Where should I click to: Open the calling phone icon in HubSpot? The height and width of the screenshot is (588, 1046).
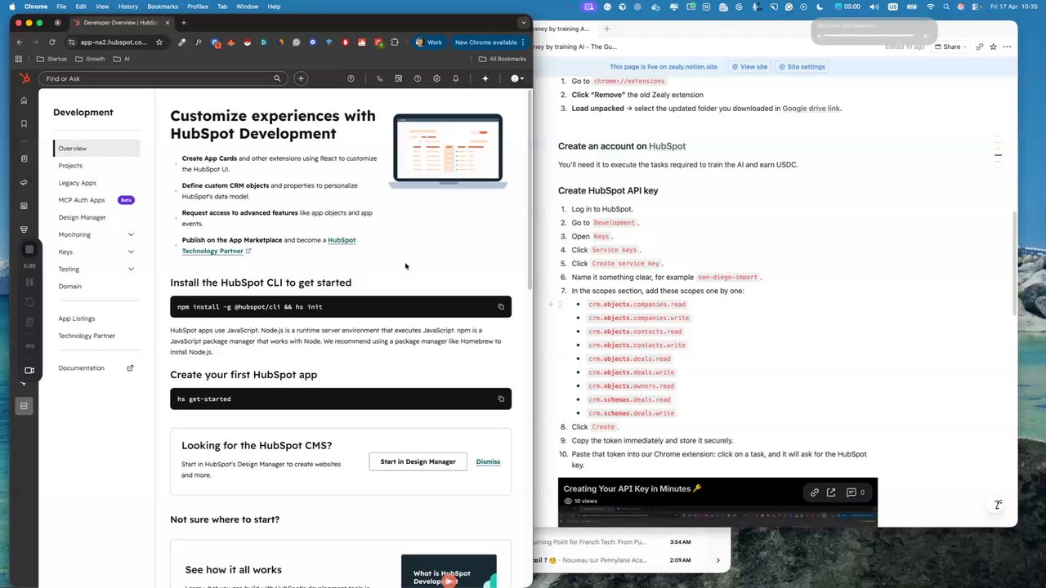[379, 78]
